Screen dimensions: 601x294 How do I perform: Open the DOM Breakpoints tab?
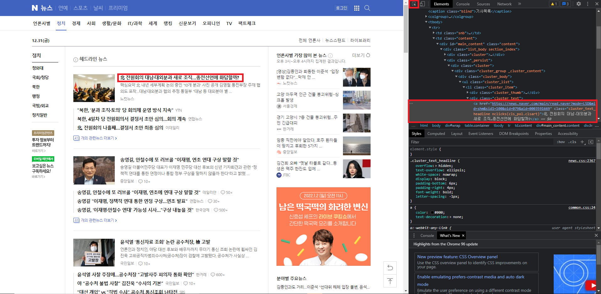point(514,134)
